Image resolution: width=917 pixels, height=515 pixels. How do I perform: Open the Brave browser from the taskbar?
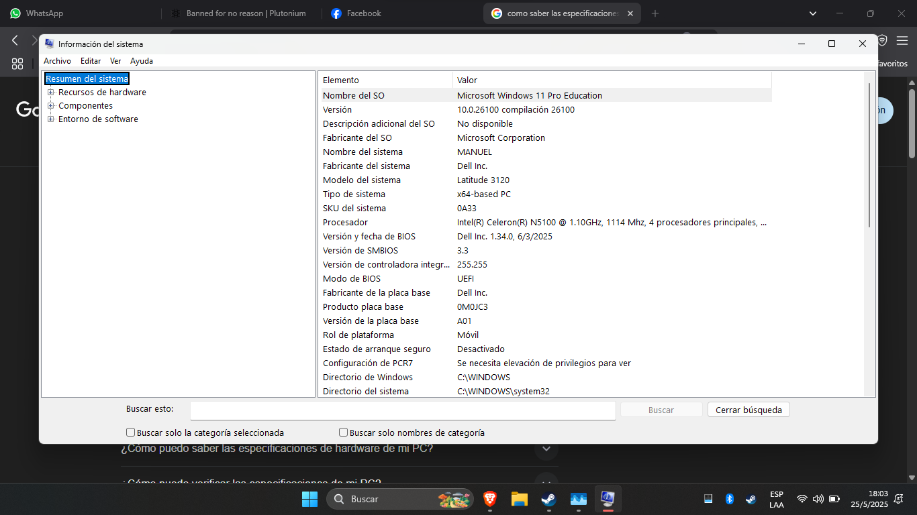(x=489, y=499)
